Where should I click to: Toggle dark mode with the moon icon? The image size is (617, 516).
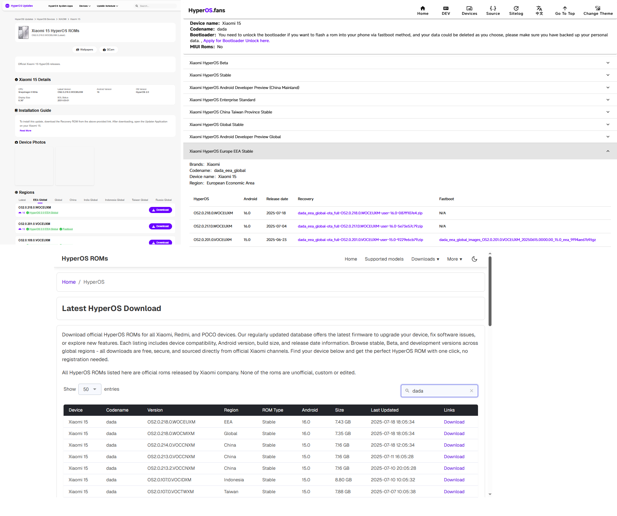(474, 259)
